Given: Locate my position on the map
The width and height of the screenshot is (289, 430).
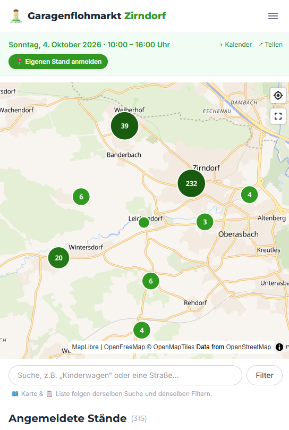Looking at the screenshot, I should point(278,96).
